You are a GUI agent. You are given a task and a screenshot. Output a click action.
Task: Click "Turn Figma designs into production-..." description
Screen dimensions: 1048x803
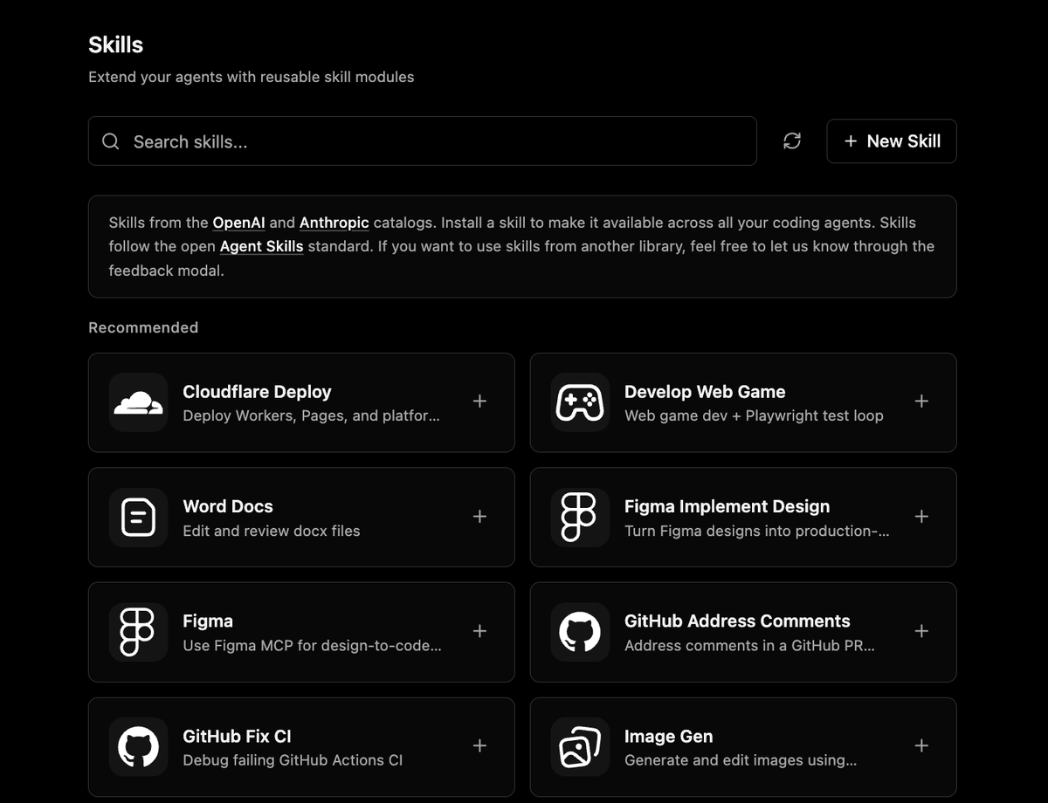point(757,531)
